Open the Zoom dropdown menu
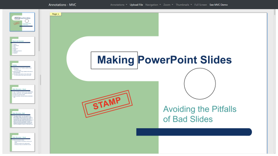 tap(168, 5)
